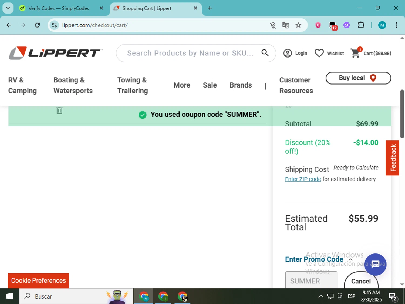
Task: Click the Wishlist heart icon
Action: tap(319, 53)
